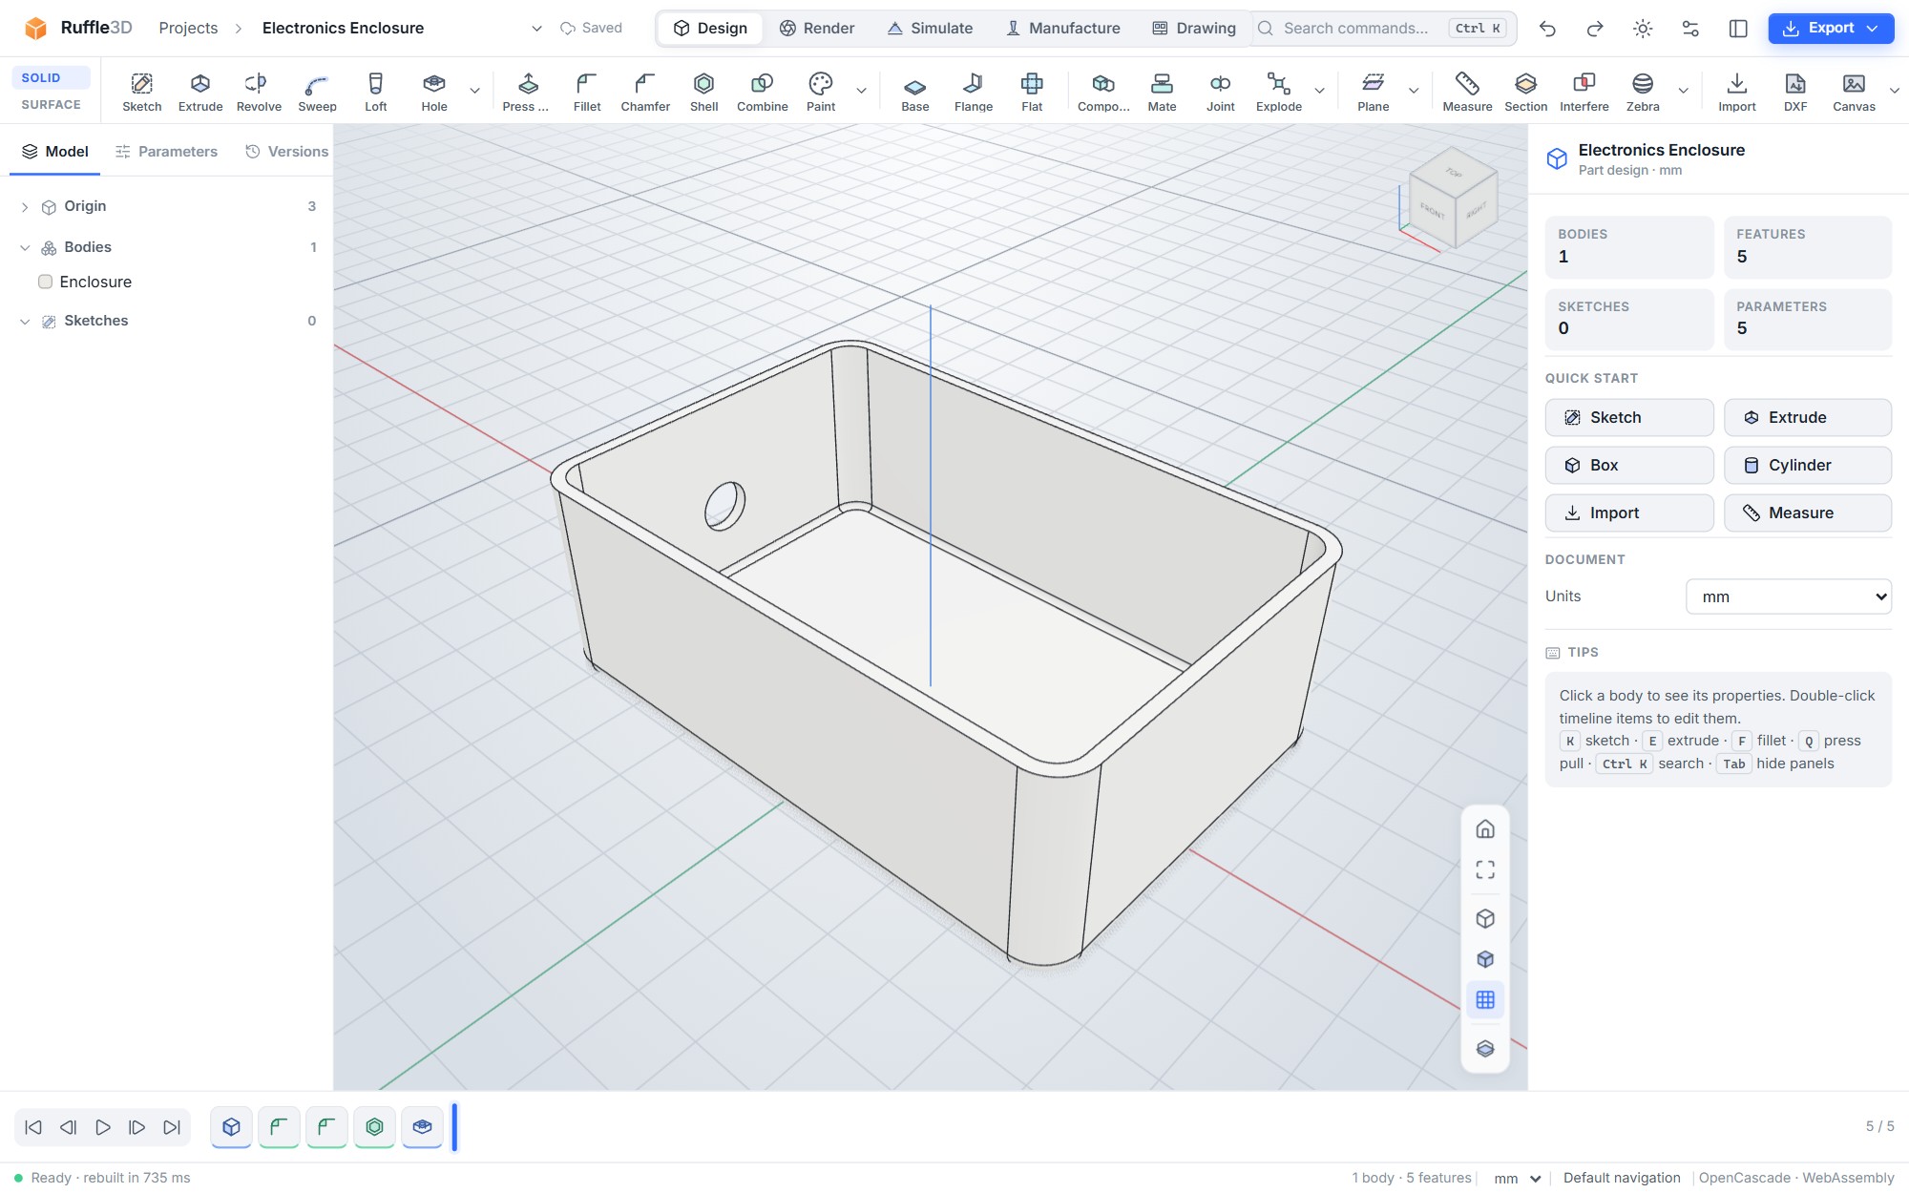Click the Cylinder quick start button
Screen dimensions: 1909x1193
point(1808,465)
